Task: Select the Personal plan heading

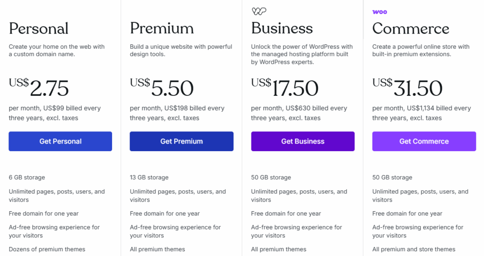Action: (x=39, y=29)
